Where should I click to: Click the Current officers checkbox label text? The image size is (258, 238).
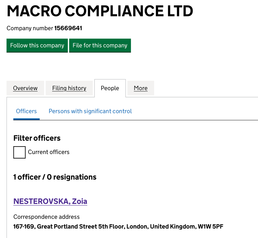[49, 152]
